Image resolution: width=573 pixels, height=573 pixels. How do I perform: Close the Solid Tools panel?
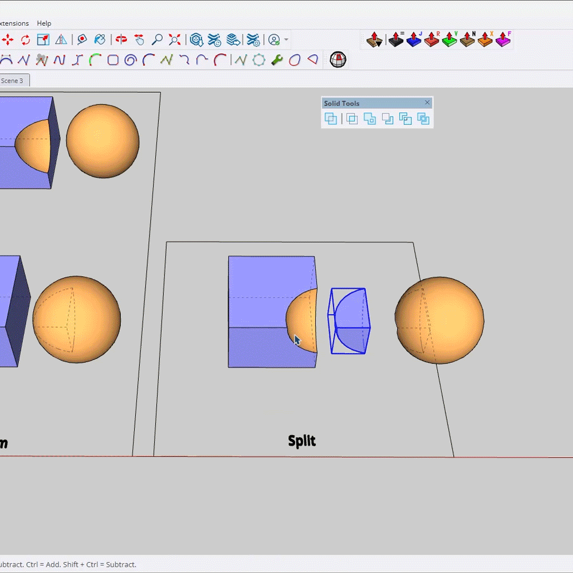[427, 103]
